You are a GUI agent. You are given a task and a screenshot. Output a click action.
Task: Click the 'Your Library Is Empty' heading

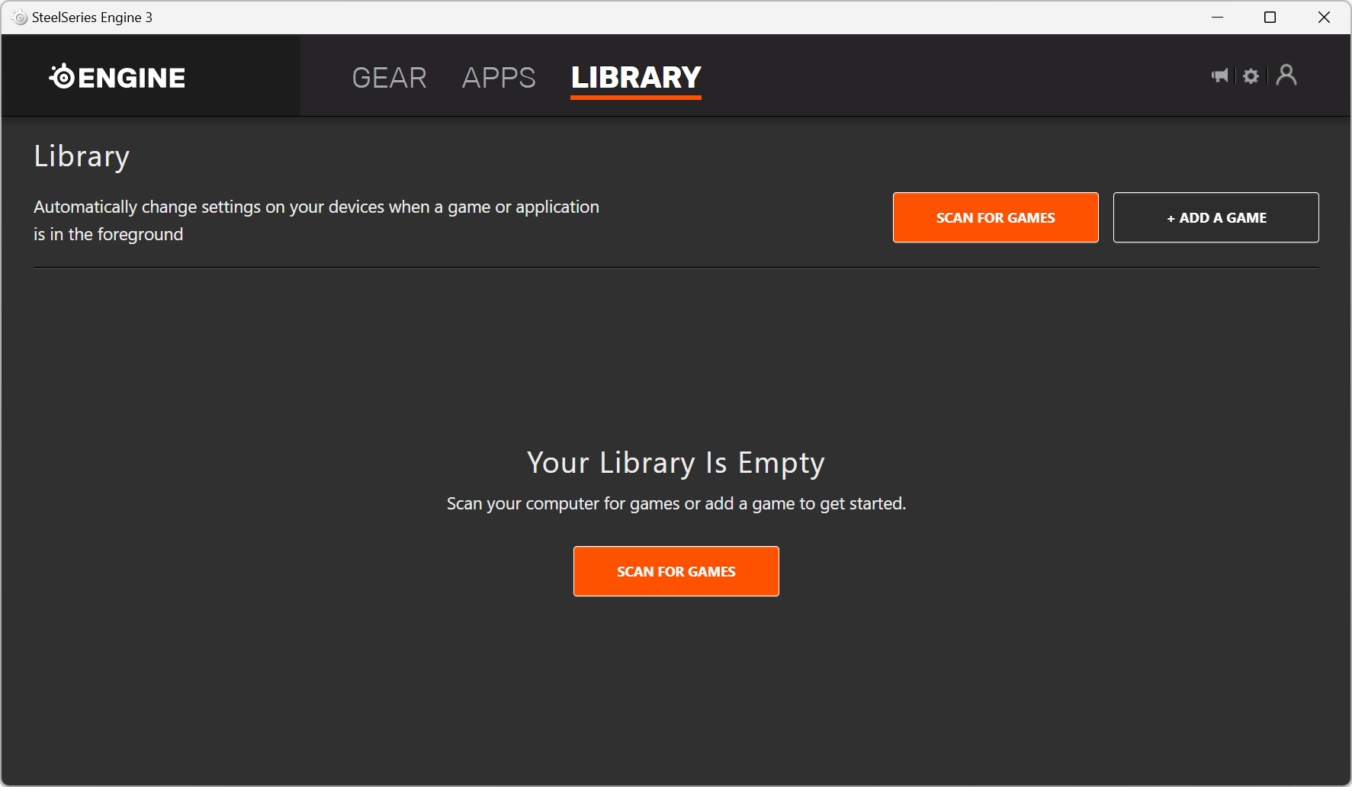(x=676, y=463)
